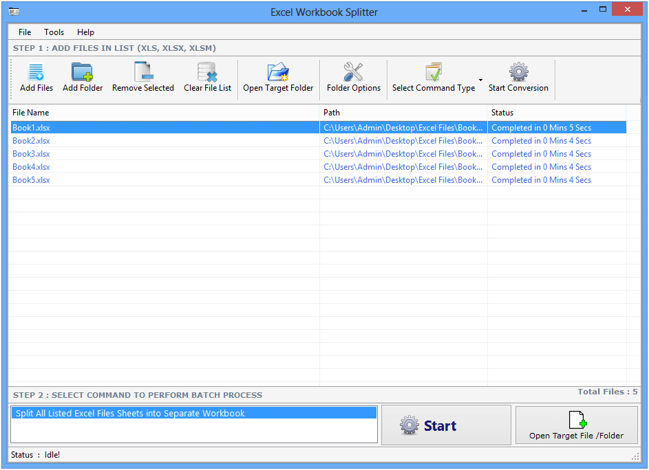Click the path cell of Book2.xlsx
Screen dimensions: 649x470
[x=403, y=141]
